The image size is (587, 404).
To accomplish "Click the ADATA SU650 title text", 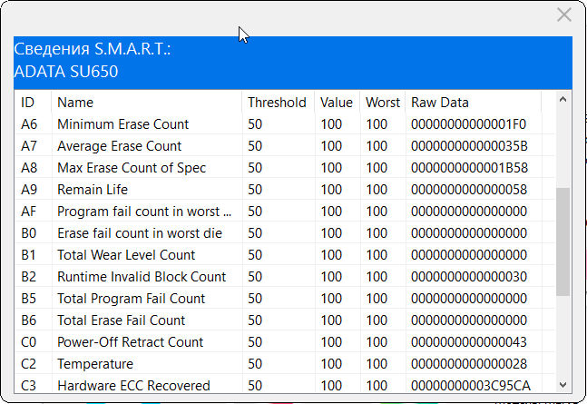I will (66, 71).
